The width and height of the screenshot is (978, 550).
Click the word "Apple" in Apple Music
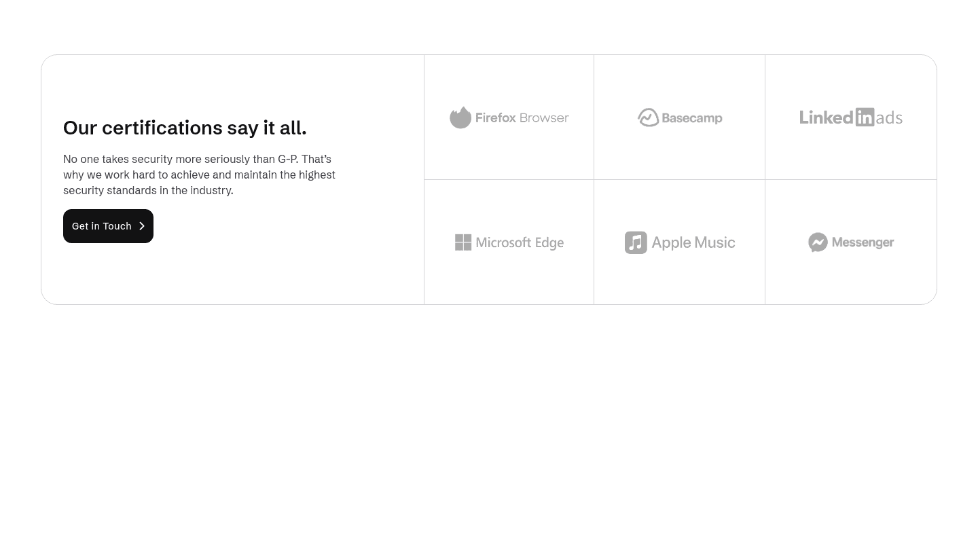click(671, 243)
